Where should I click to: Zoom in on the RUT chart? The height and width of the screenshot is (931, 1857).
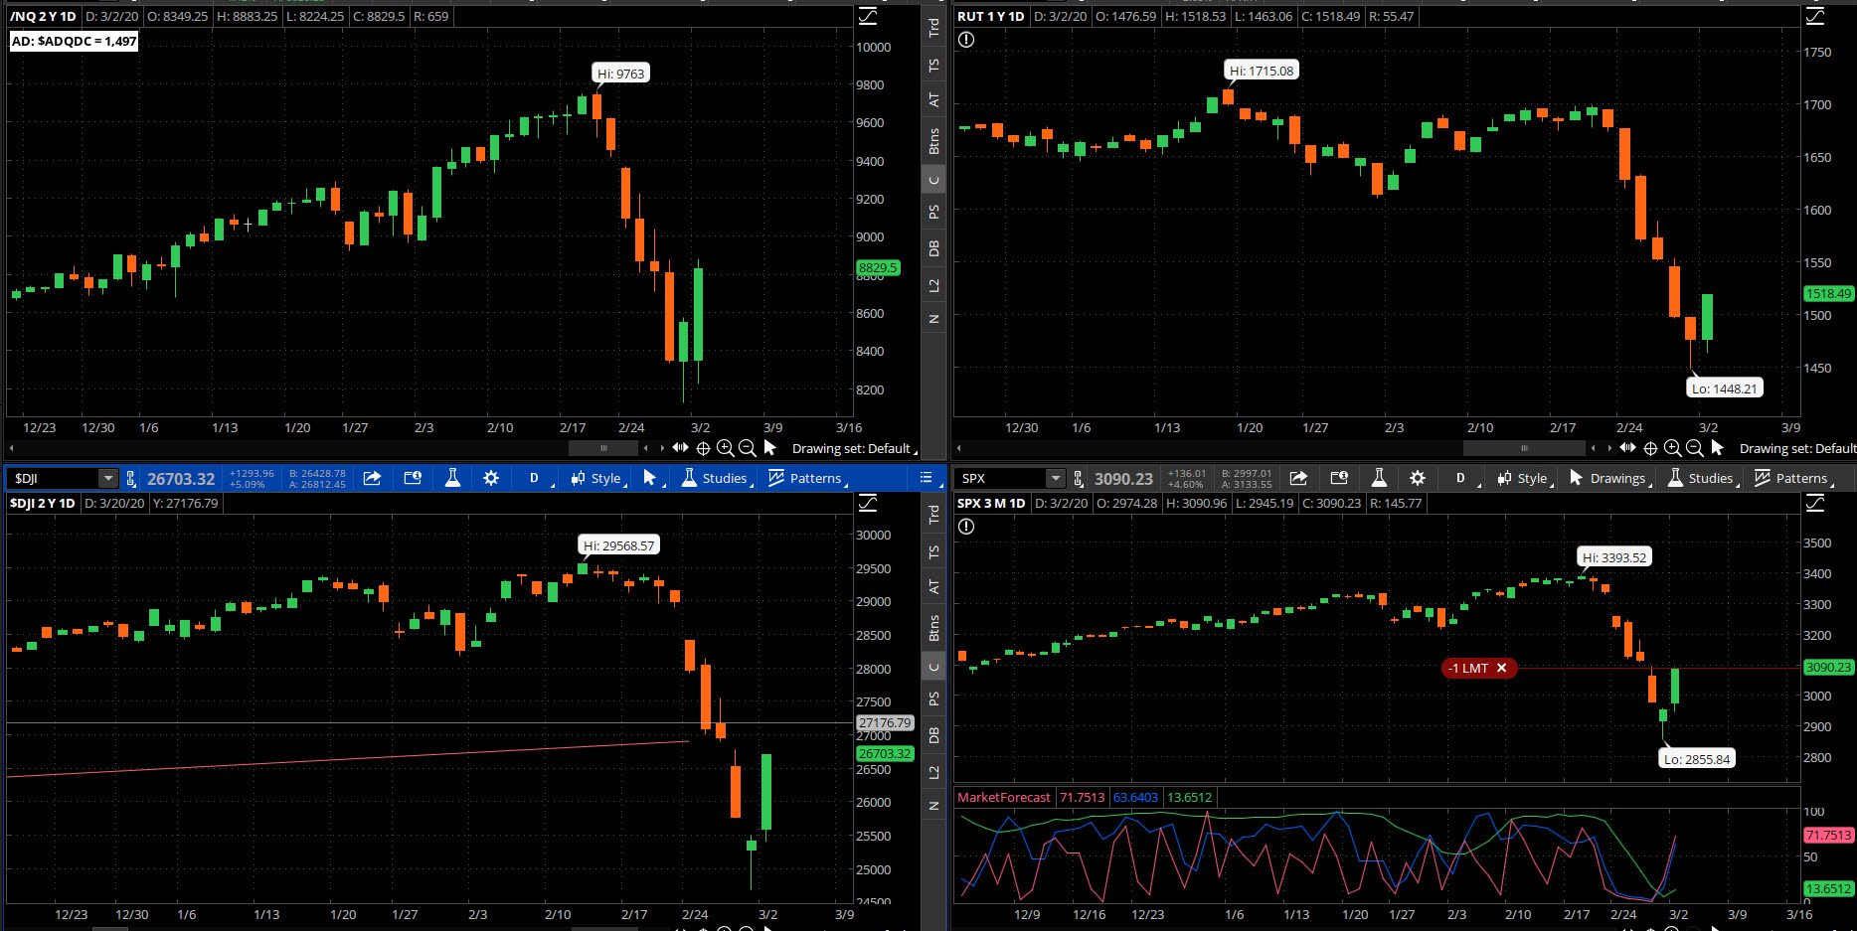coord(1672,448)
